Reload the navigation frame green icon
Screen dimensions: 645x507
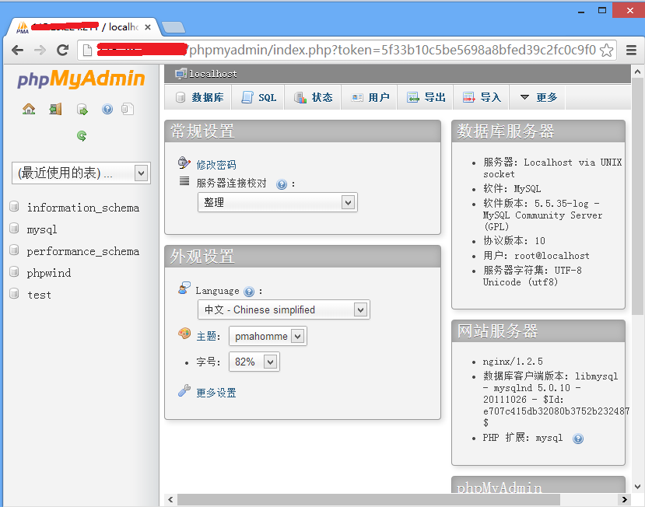82,136
